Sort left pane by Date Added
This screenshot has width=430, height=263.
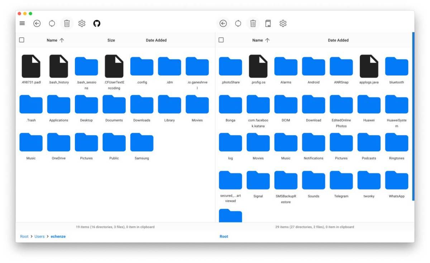[x=156, y=40]
